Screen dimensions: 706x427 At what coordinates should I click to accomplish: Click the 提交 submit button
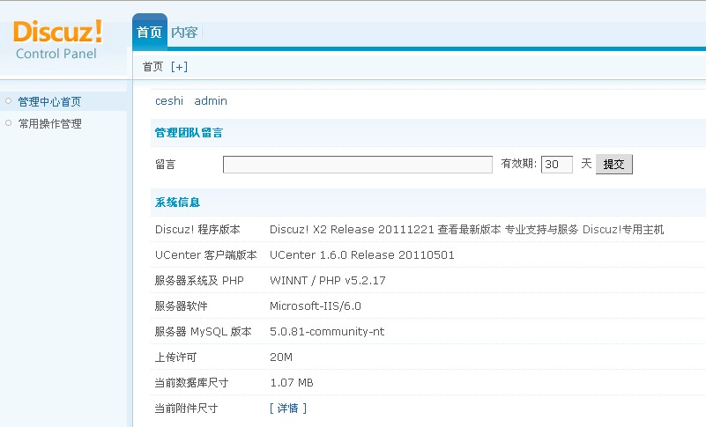(614, 165)
